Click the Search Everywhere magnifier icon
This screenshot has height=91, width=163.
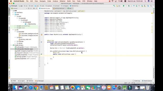click(151, 6)
